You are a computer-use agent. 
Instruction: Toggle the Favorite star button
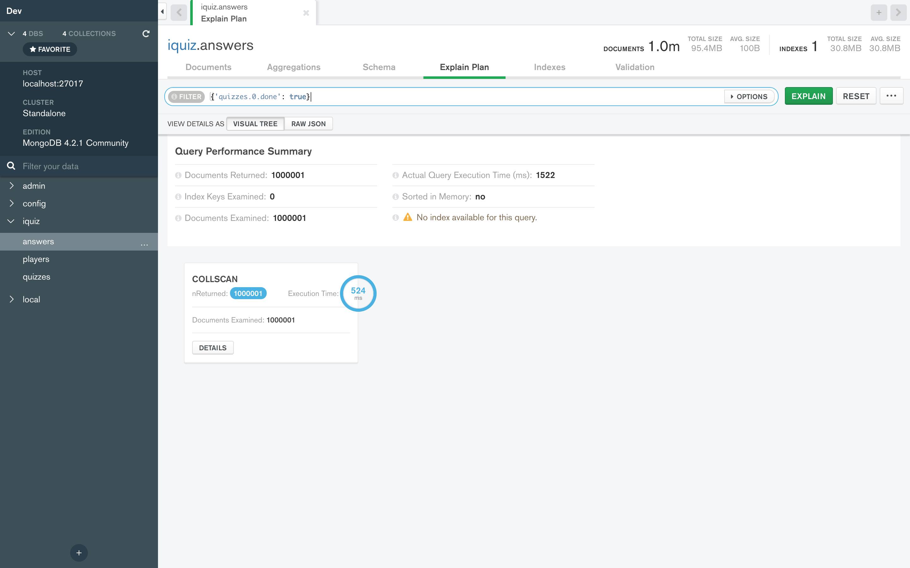coord(50,49)
